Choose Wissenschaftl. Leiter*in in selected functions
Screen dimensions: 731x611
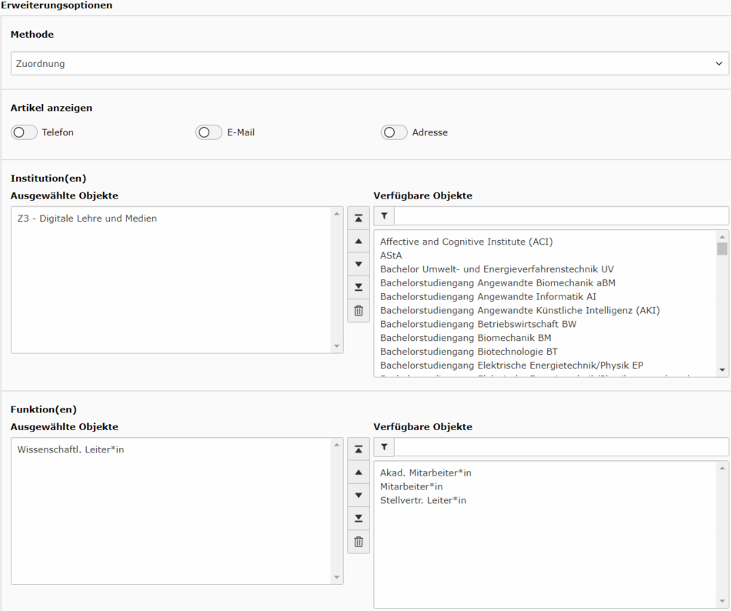[x=71, y=449]
